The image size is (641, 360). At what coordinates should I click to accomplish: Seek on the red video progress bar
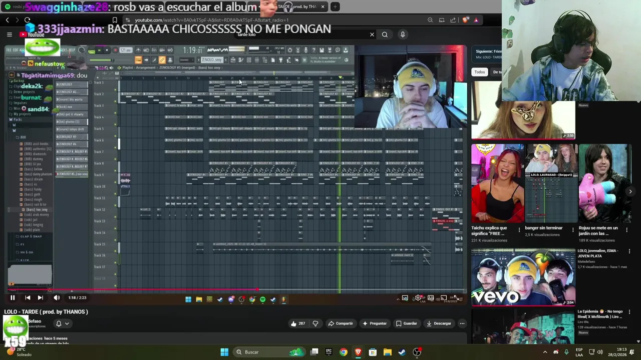[x=235, y=289]
